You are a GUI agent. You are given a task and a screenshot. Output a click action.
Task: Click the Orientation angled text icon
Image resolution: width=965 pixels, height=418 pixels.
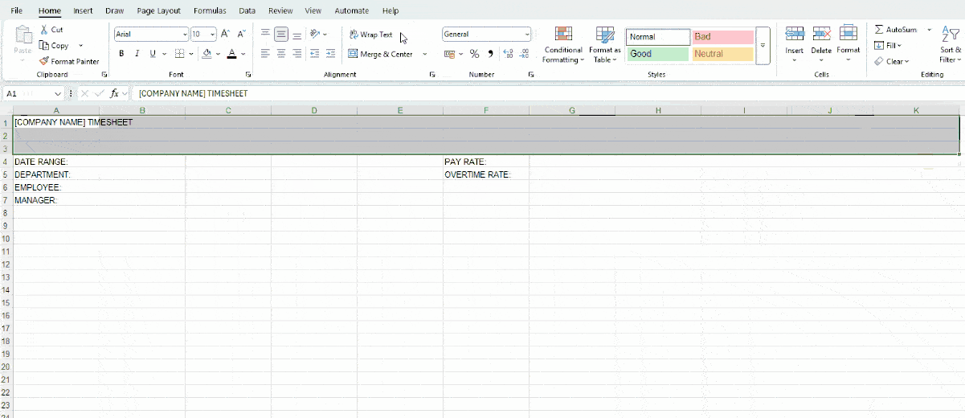[x=316, y=34]
